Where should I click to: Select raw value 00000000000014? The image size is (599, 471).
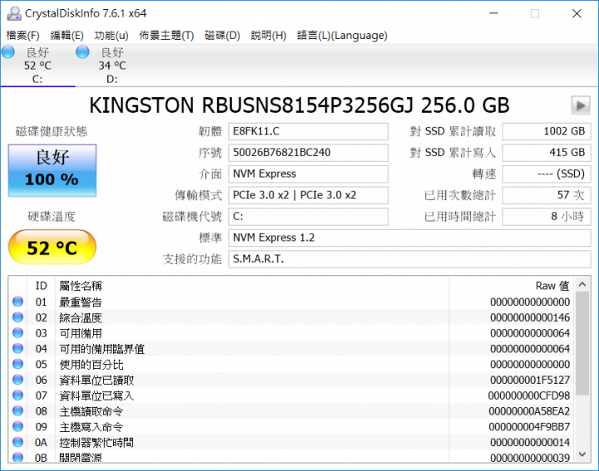pos(530,443)
